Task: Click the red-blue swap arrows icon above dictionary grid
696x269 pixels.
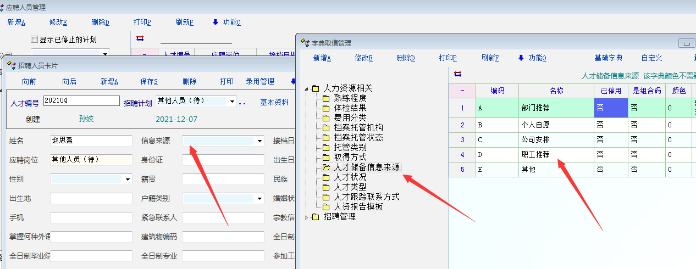Action: tap(457, 74)
